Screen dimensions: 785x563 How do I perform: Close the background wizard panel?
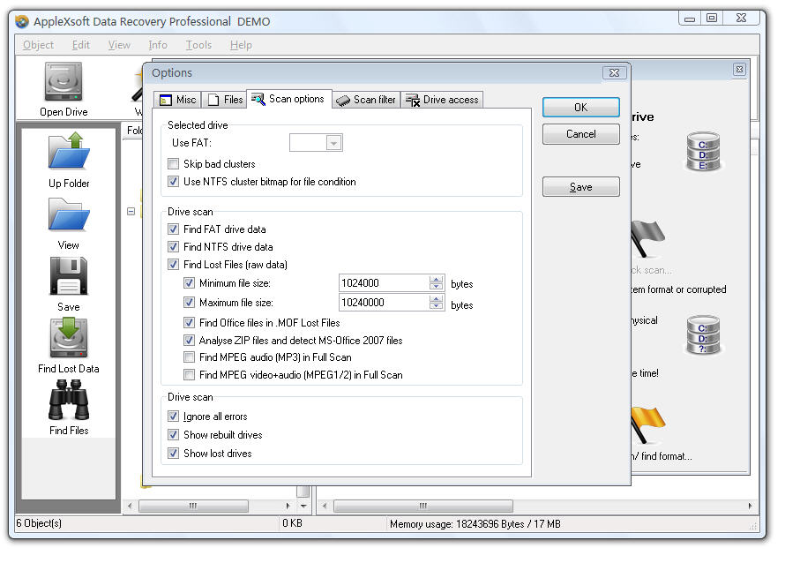(x=739, y=69)
